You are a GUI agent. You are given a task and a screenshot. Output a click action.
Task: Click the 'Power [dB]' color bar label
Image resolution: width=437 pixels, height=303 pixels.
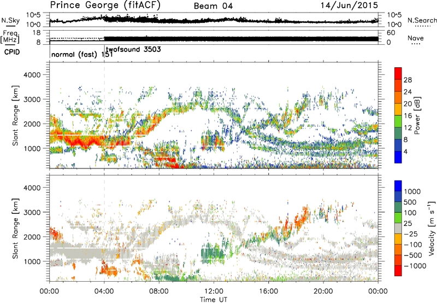pyautogui.click(x=417, y=115)
